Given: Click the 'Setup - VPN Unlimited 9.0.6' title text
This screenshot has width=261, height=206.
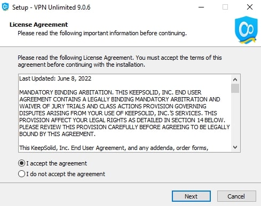Looking at the screenshot, I should pos(51,7).
